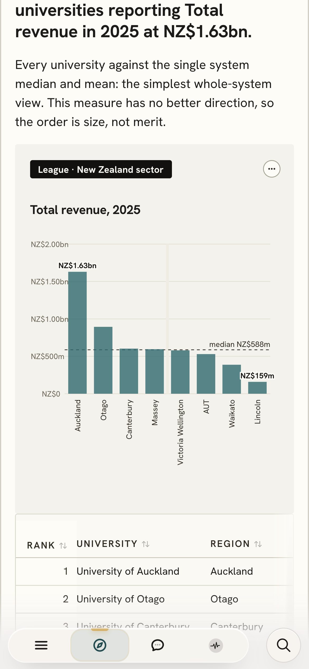Click the NZ$1.50bn axis label
Image resolution: width=309 pixels, height=669 pixels.
click(50, 282)
